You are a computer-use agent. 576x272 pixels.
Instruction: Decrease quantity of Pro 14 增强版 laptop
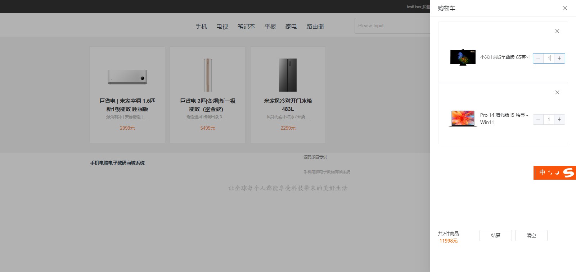coord(538,119)
